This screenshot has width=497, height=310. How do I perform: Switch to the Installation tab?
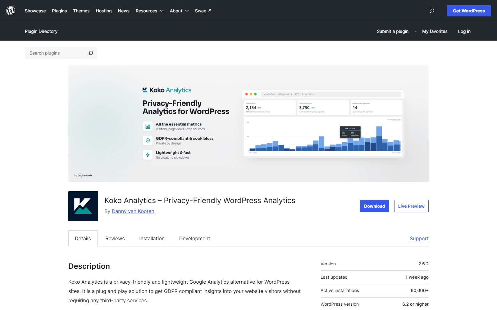pos(152,238)
